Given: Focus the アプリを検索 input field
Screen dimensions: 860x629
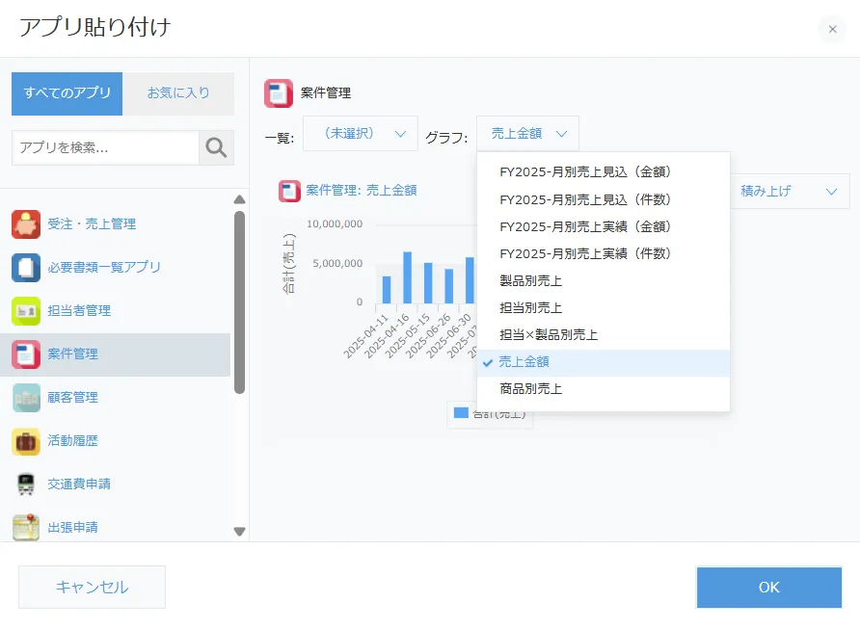Looking at the screenshot, I should (x=105, y=147).
